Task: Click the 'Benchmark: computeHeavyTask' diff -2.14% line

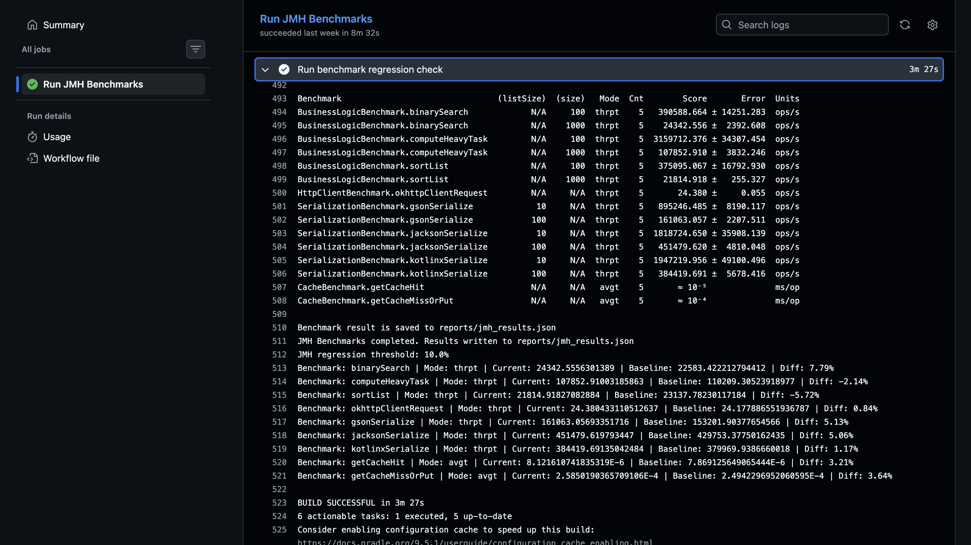Action: coord(583,382)
